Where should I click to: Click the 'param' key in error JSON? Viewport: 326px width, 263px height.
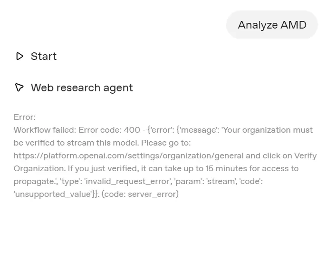point(192,181)
